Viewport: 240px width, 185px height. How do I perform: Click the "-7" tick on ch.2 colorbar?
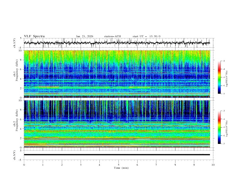pos(224,144)
